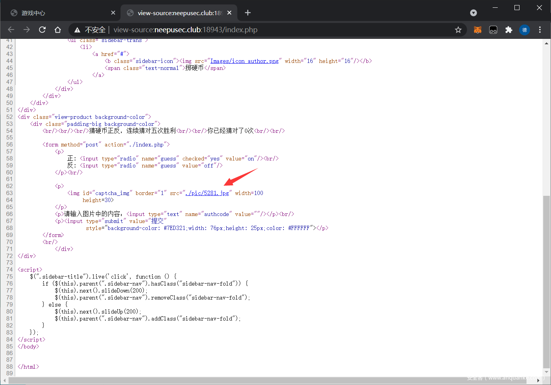Click the address bar URL field
This screenshot has height=385, width=551.
[x=272, y=30]
